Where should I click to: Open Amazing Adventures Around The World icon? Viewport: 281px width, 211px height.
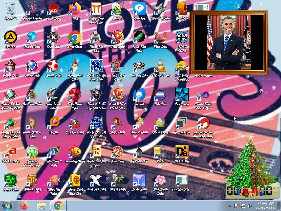(x=11, y=95)
